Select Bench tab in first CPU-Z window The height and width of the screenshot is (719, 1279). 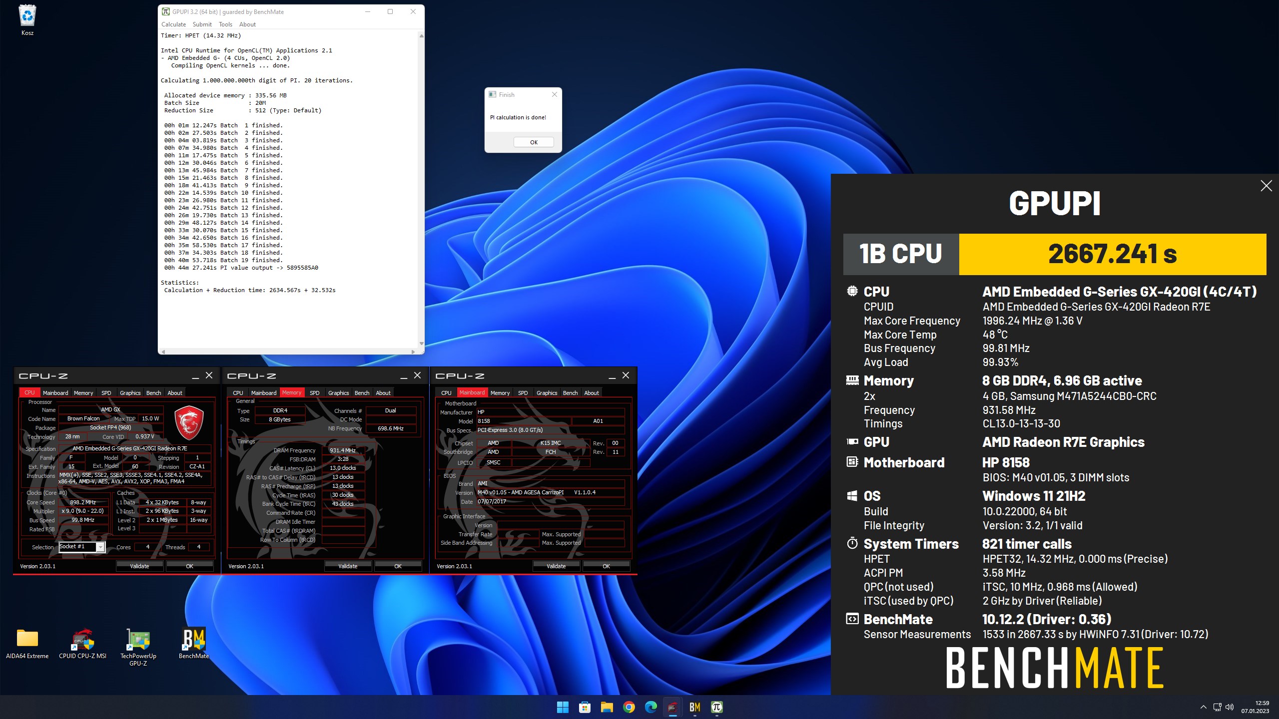tap(153, 393)
